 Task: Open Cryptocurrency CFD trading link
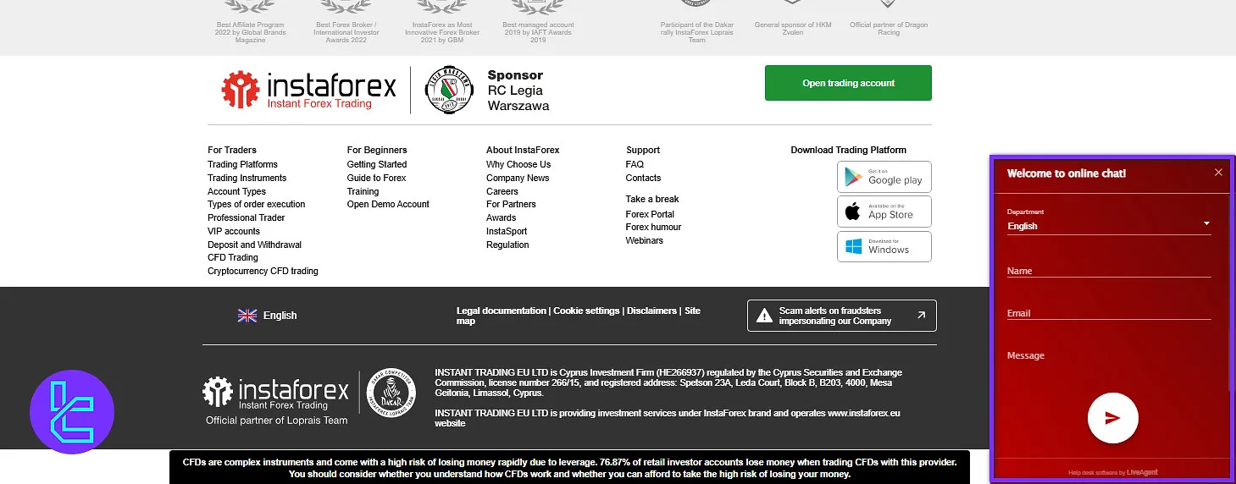[x=263, y=271]
